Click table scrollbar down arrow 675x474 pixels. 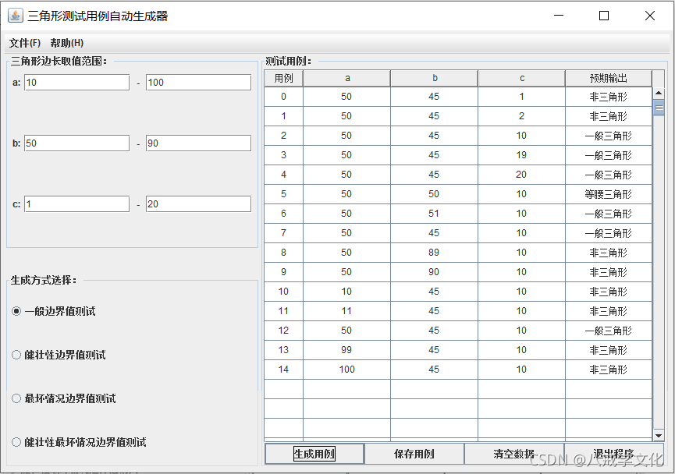coord(659,435)
